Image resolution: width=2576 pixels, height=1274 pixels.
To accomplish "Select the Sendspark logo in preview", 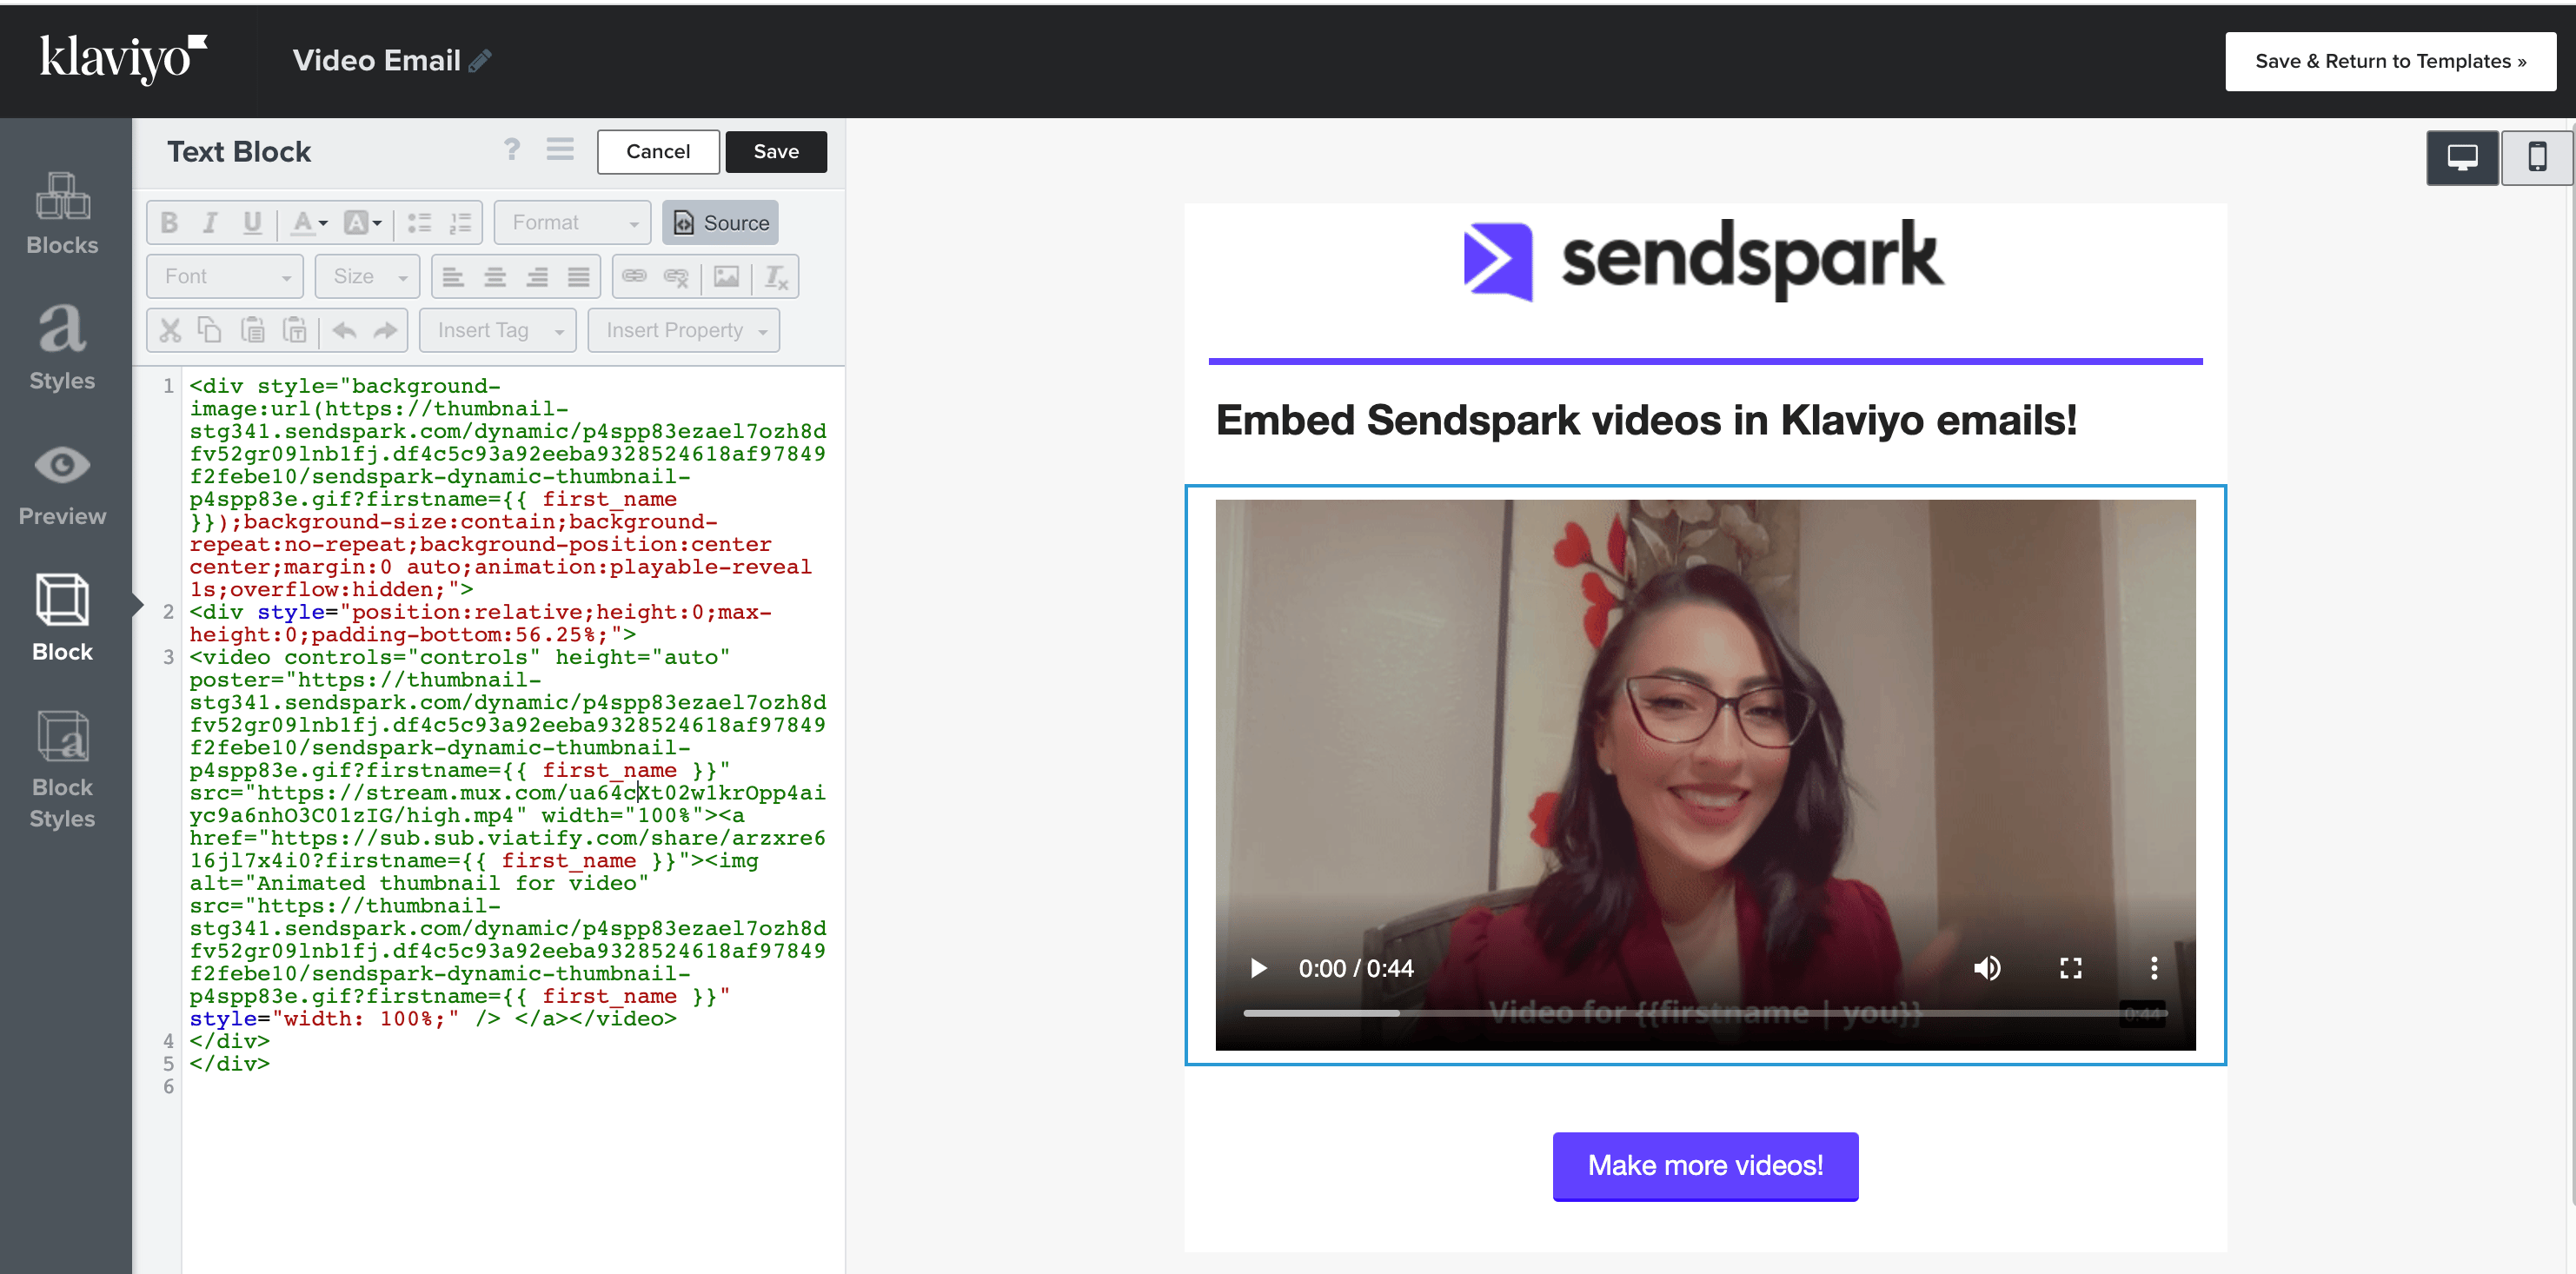I will coord(1704,260).
